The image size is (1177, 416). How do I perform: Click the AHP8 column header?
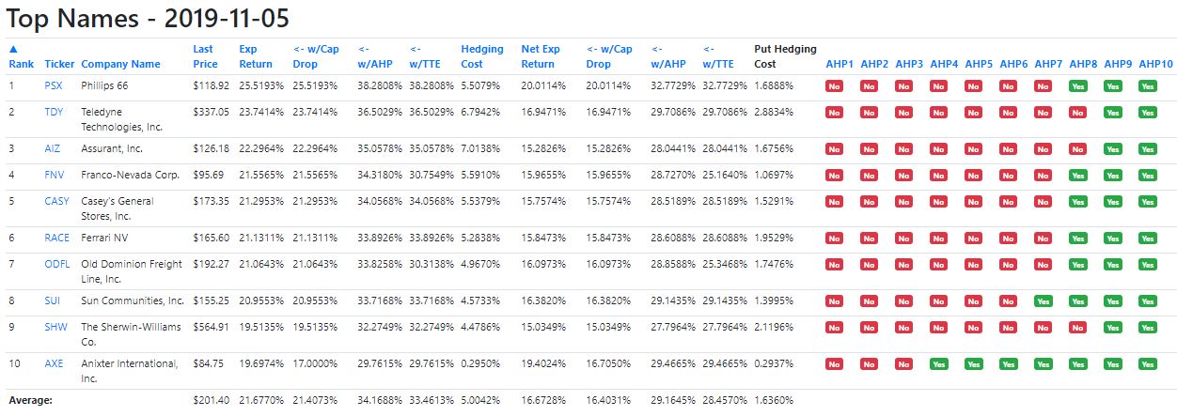click(x=1083, y=64)
